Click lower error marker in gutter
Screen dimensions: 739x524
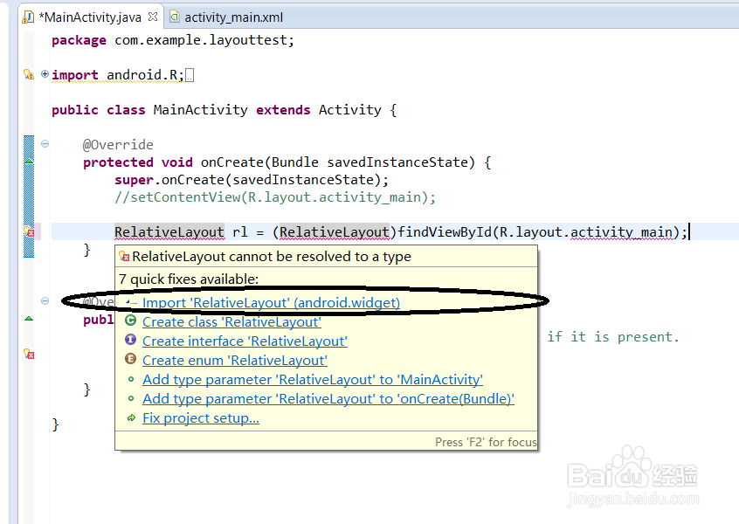(x=29, y=354)
